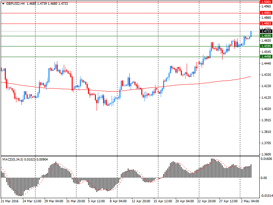Select the 1.4803 red resistance level label
Image resolution: width=273 pixels, height=205 pixels.
pos(266,24)
